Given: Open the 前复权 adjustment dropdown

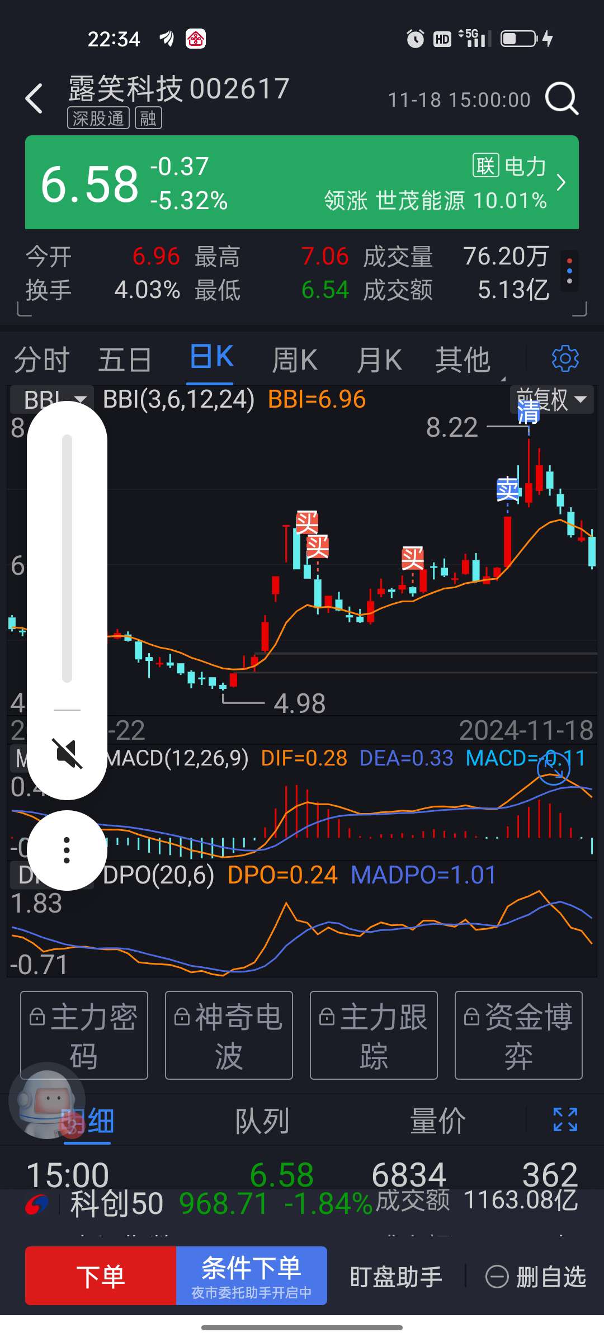Looking at the screenshot, I should click(551, 399).
